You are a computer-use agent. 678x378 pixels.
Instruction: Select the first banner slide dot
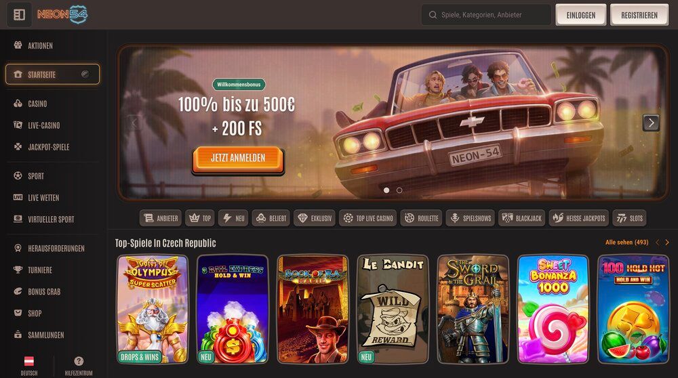coord(386,190)
